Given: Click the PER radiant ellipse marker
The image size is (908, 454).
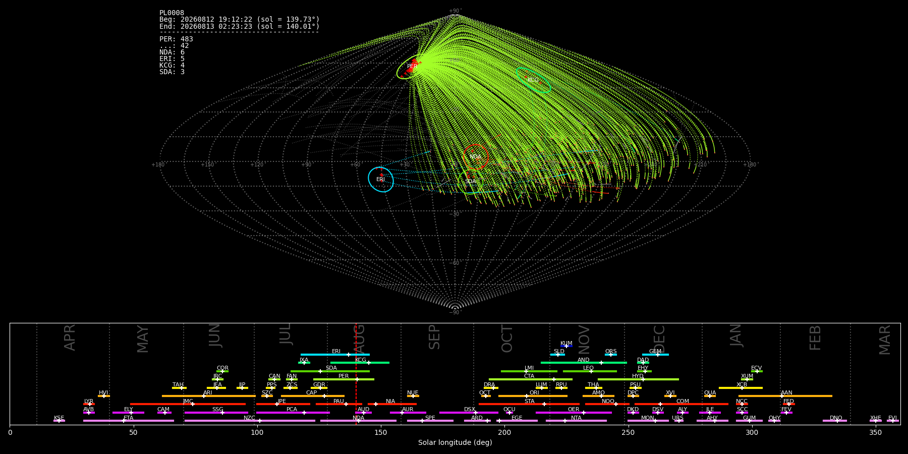Looking at the screenshot, I should (x=411, y=67).
